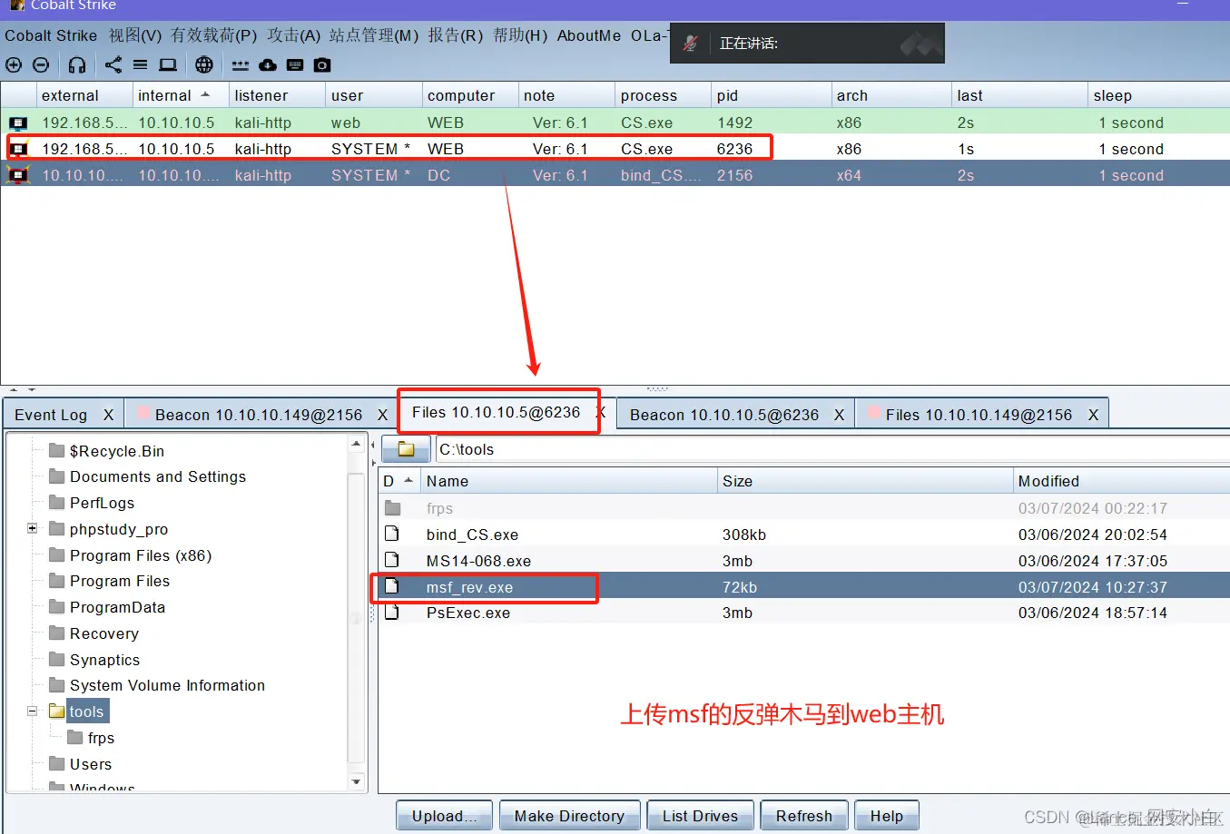Click file icon of MS14-068.exe
The width and height of the screenshot is (1230, 834).
pyautogui.click(x=392, y=560)
